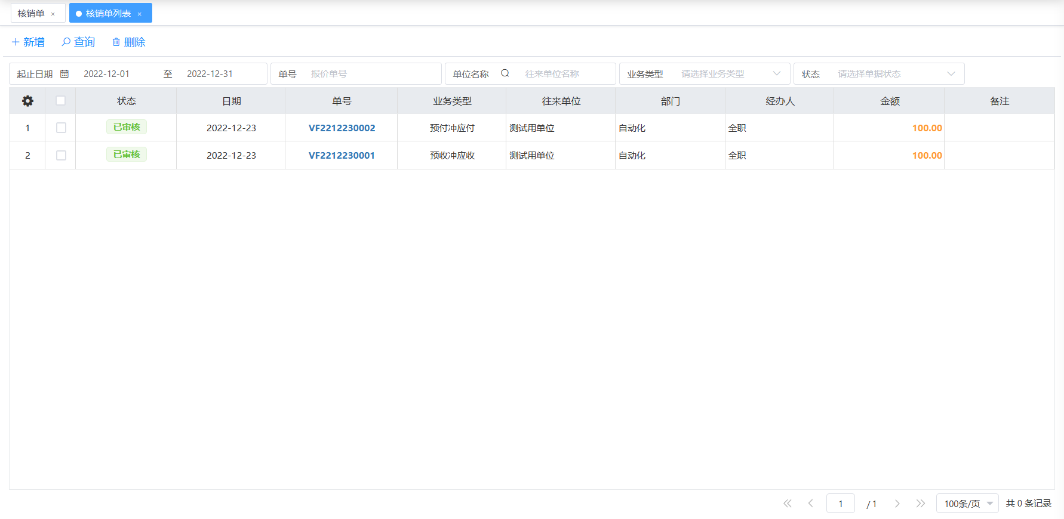The height and width of the screenshot is (519, 1064).
Task: Click the 金额 column header
Action: pyautogui.click(x=890, y=101)
